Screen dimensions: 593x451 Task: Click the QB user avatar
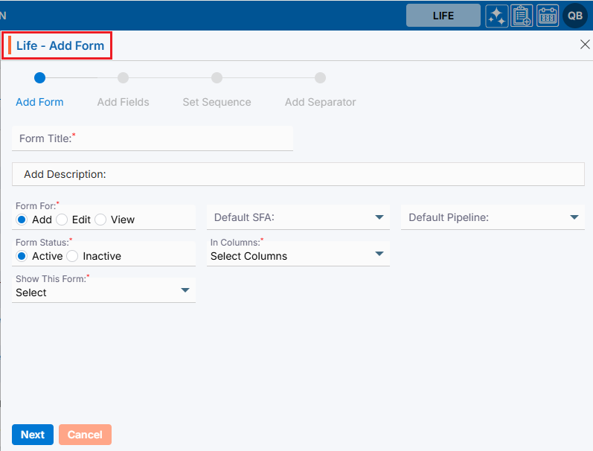pyautogui.click(x=575, y=16)
